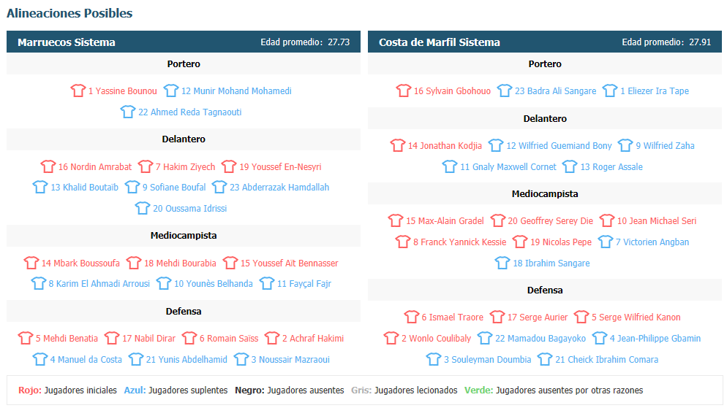The height and width of the screenshot is (408, 727).
Task: Click the red shirt icon beside Wonlo Coulibaly
Action: pos(391,338)
